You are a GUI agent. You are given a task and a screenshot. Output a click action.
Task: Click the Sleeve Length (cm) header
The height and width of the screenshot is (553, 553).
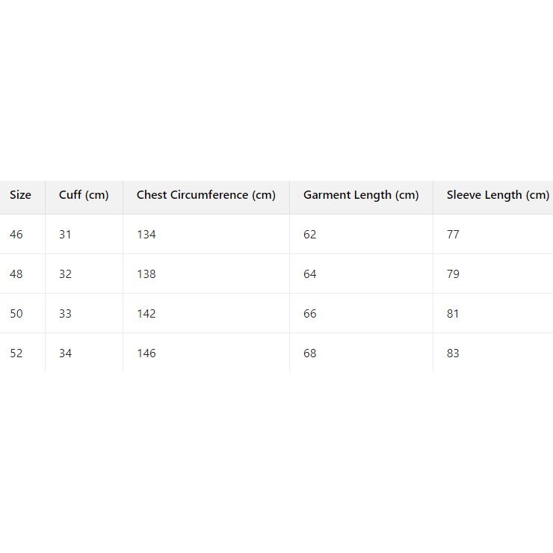click(x=498, y=195)
